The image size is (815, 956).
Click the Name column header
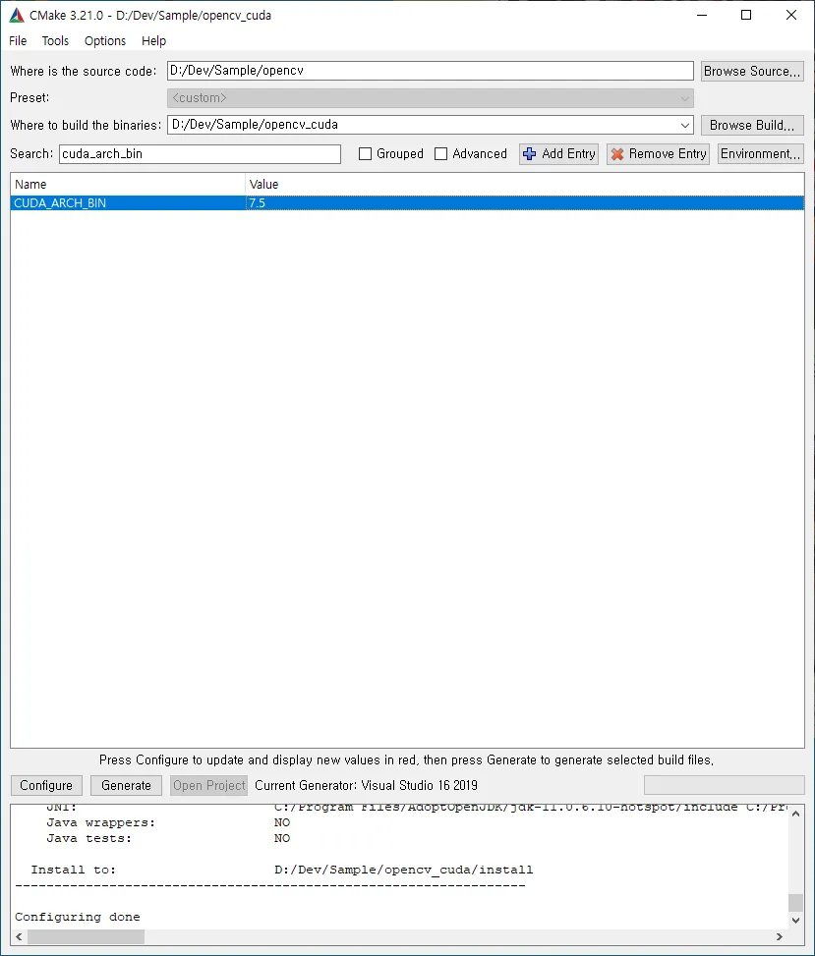128,184
